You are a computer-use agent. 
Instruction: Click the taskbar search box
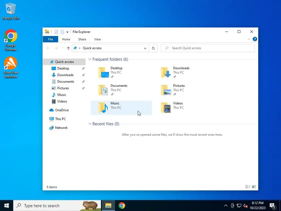coord(57,206)
